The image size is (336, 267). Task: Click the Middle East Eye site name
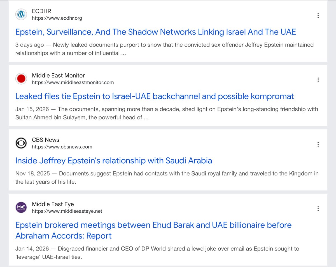53,204
